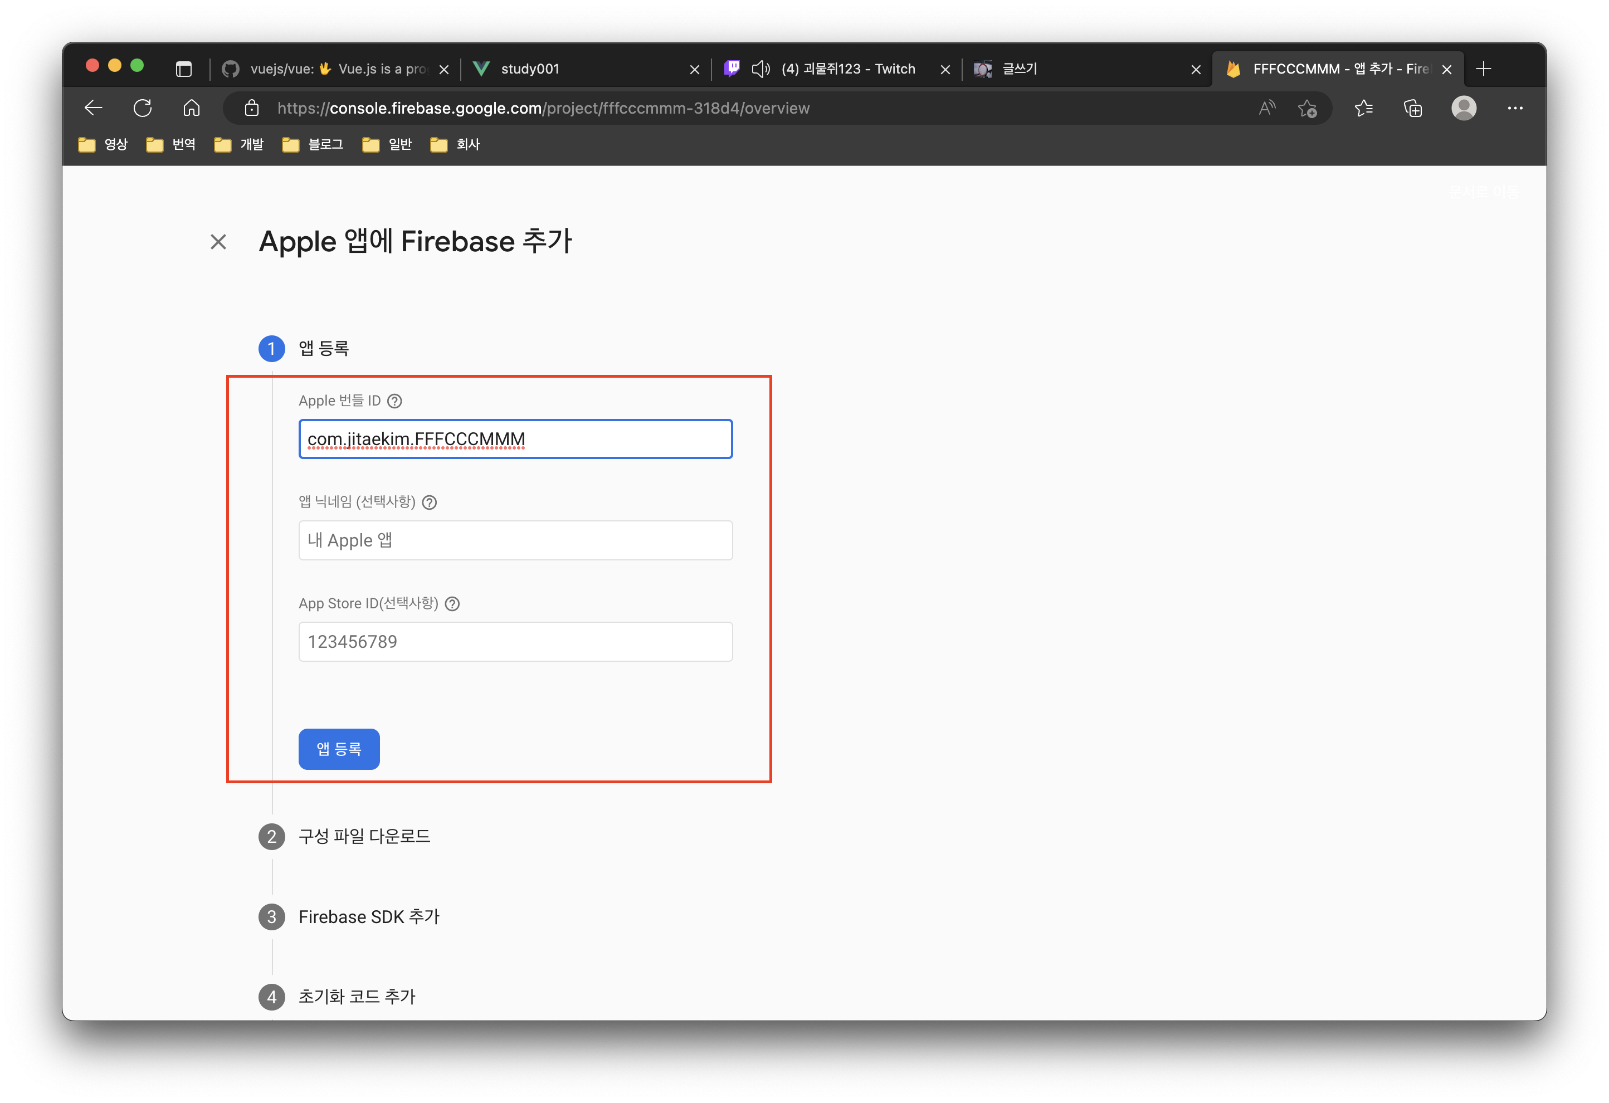This screenshot has height=1103, width=1609.
Task: Focus the App Store ID input field
Action: 516,642
